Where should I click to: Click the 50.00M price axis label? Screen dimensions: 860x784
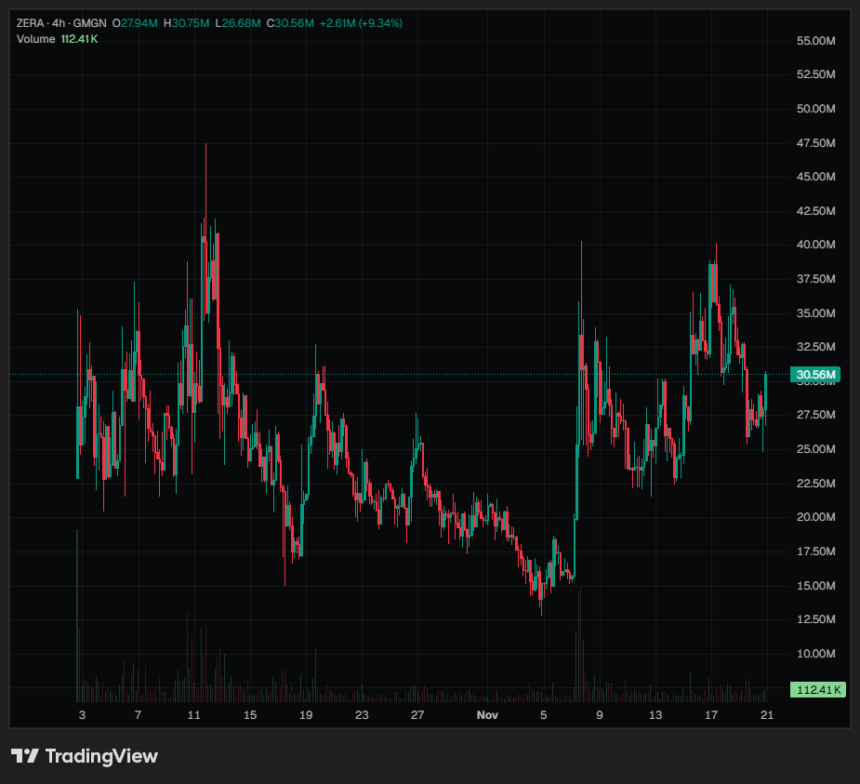click(815, 109)
